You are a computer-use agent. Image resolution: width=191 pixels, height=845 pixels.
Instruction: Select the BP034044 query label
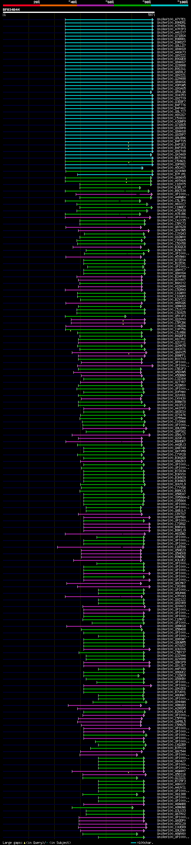click(11, 10)
